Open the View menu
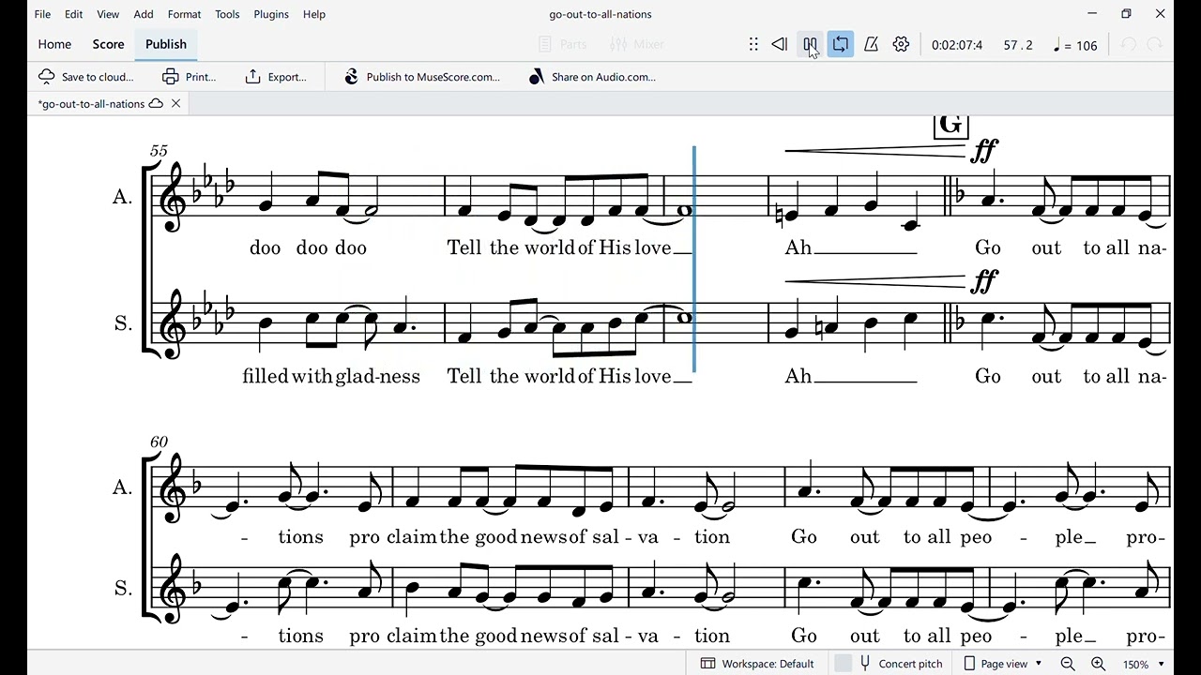 (108, 14)
